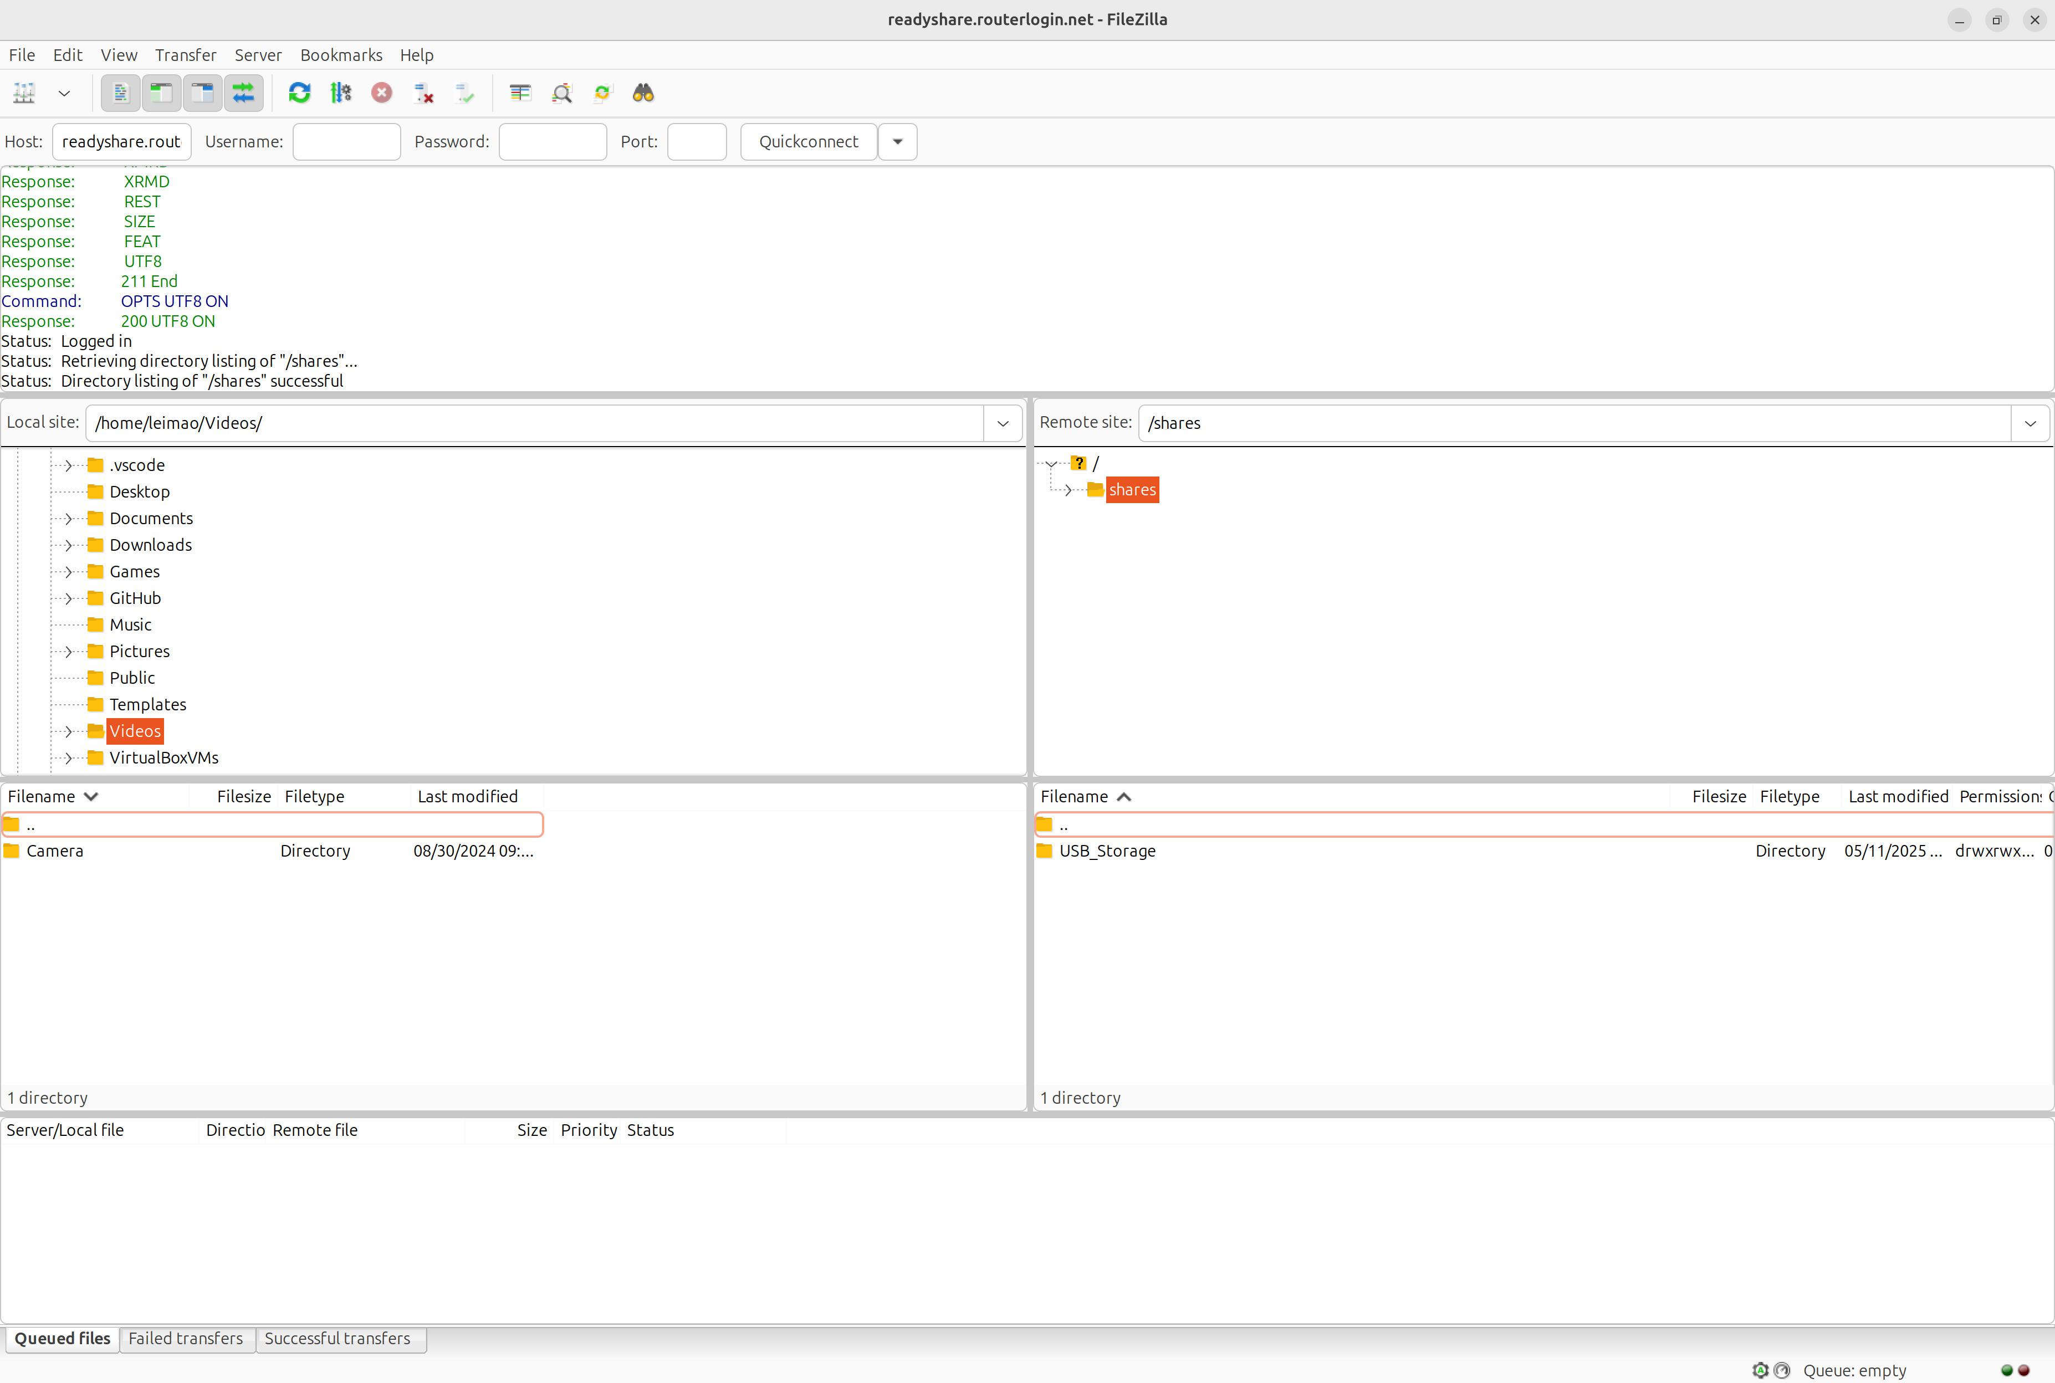Toggle local directory tree display
Viewport: 2055px width, 1383px height.
(161, 93)
